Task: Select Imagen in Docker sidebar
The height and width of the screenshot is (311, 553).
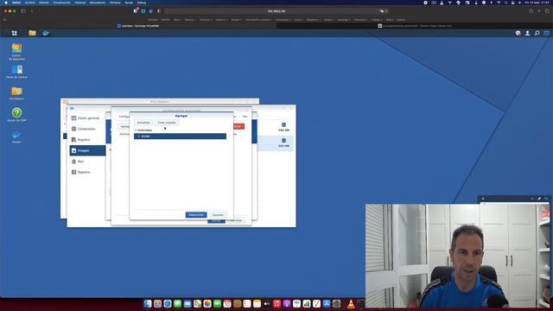Action: 87,150
